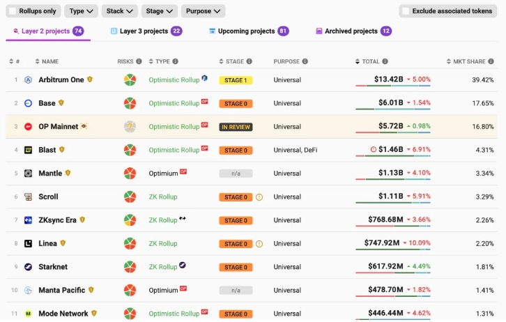Image resolution: width=506 pixels, height=322 pixels.
Task: Click the Mantle logo icon
Action: [x=28, y=174]
